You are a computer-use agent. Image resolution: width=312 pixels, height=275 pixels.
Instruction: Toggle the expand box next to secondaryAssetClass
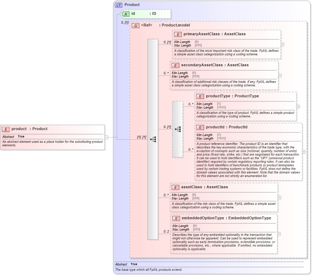click(279, 75)
